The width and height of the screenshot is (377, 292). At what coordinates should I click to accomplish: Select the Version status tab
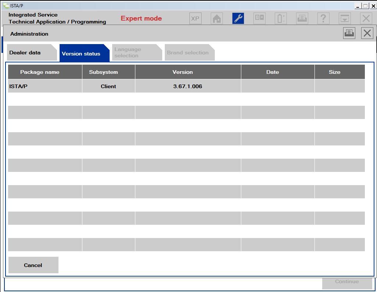tap(84, 53)
